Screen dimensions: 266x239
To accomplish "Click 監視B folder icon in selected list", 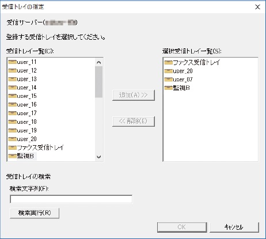I will pos(169,88).
